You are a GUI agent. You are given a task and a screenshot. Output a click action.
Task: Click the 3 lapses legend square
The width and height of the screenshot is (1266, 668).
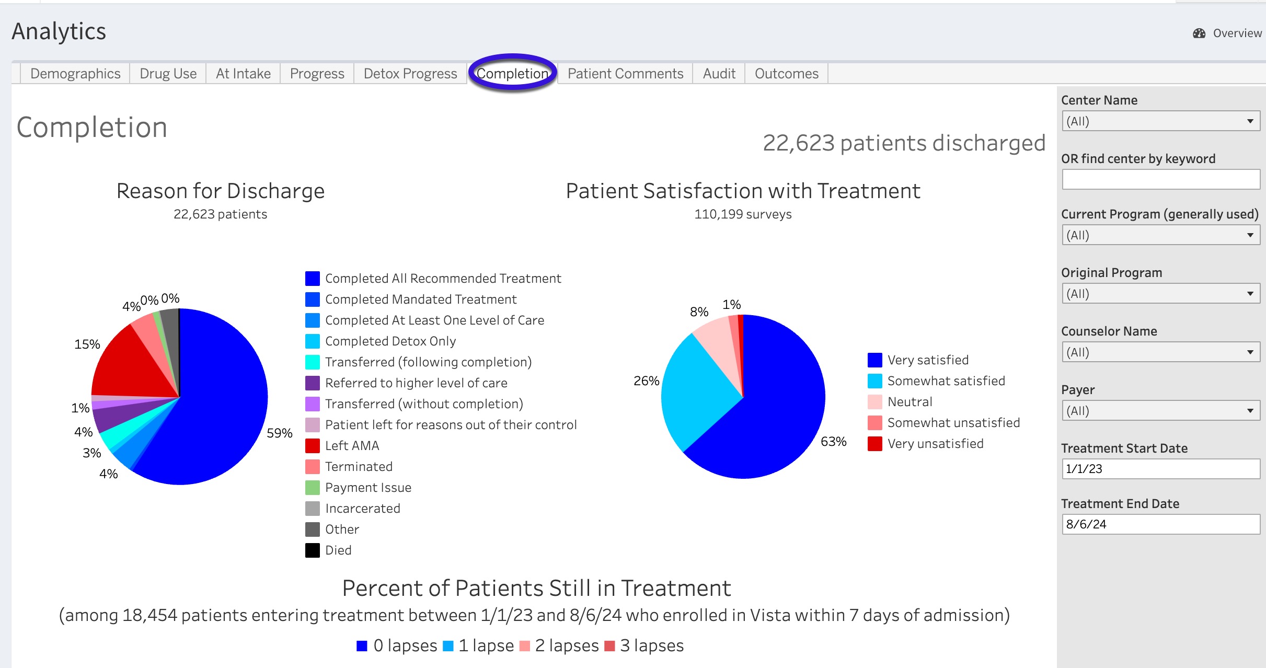pos(609,646)
